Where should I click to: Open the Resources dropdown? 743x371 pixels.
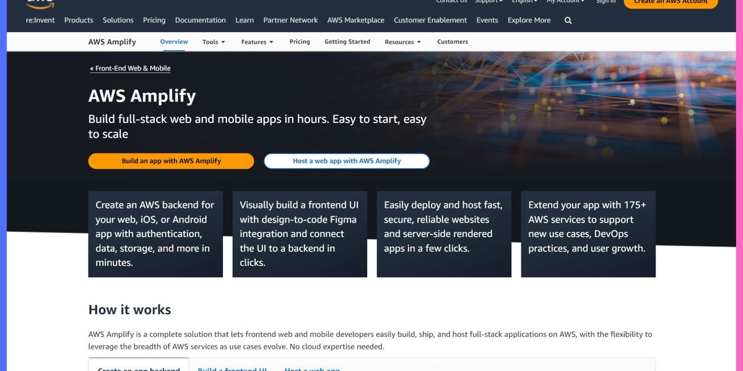(x=402, y=41)
